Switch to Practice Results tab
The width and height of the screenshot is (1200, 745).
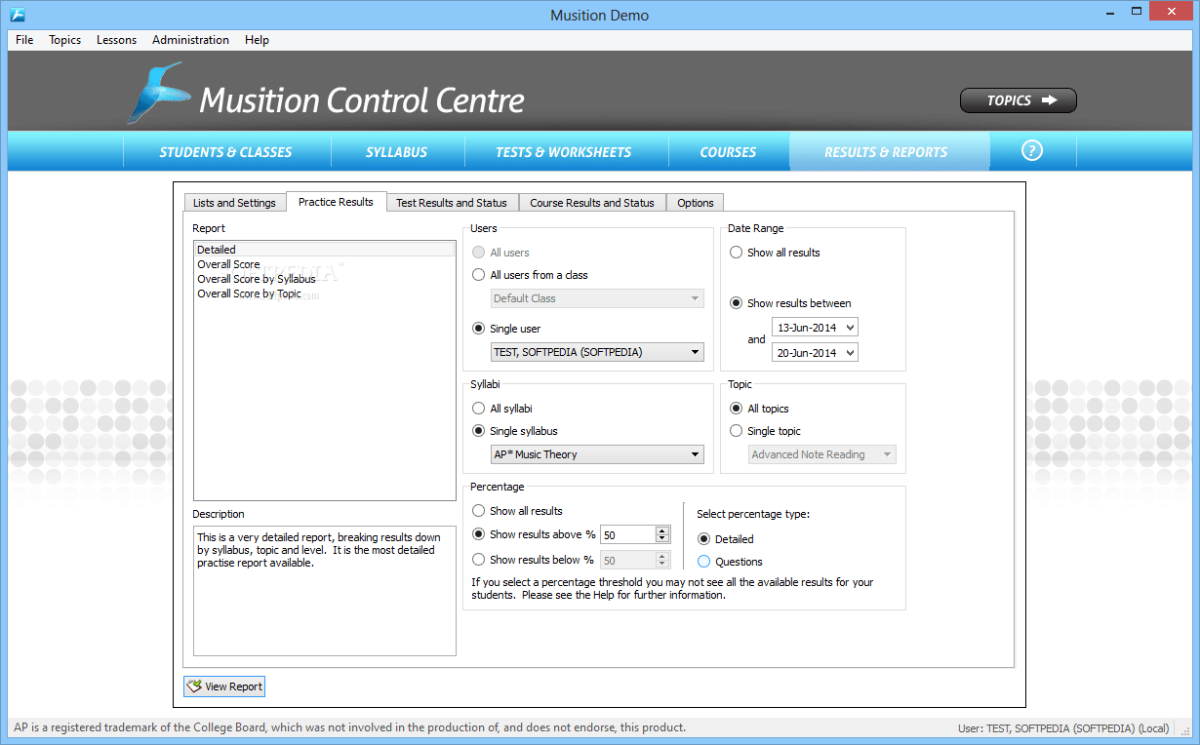click(x=336, y=202)
